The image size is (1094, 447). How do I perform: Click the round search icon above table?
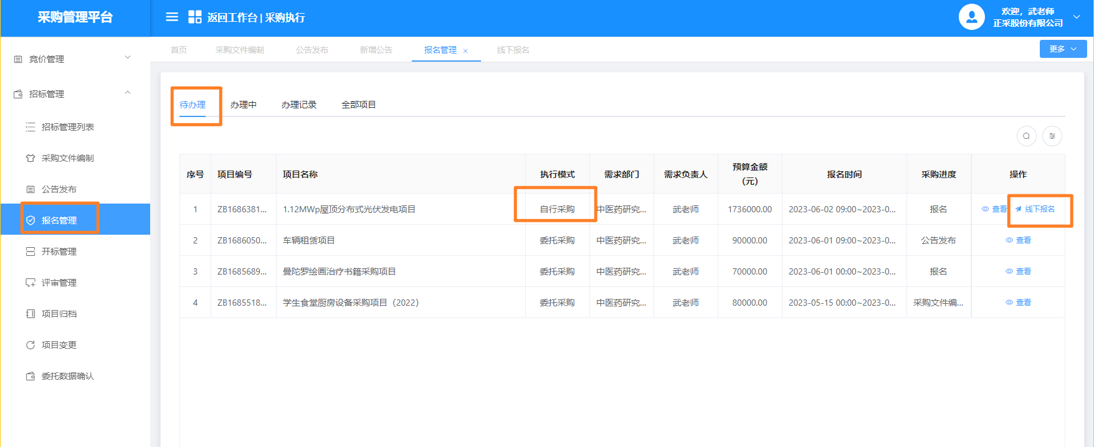(1026, 136)
